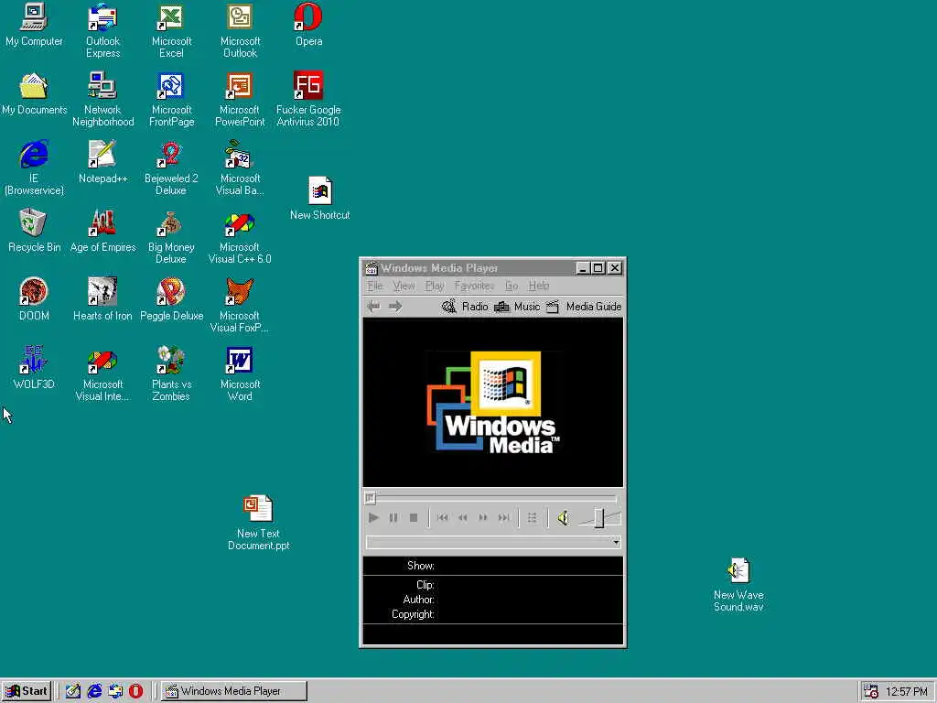Click the seek bar position thumb
This screenshot has width=937, height=703.
[370, 497]
